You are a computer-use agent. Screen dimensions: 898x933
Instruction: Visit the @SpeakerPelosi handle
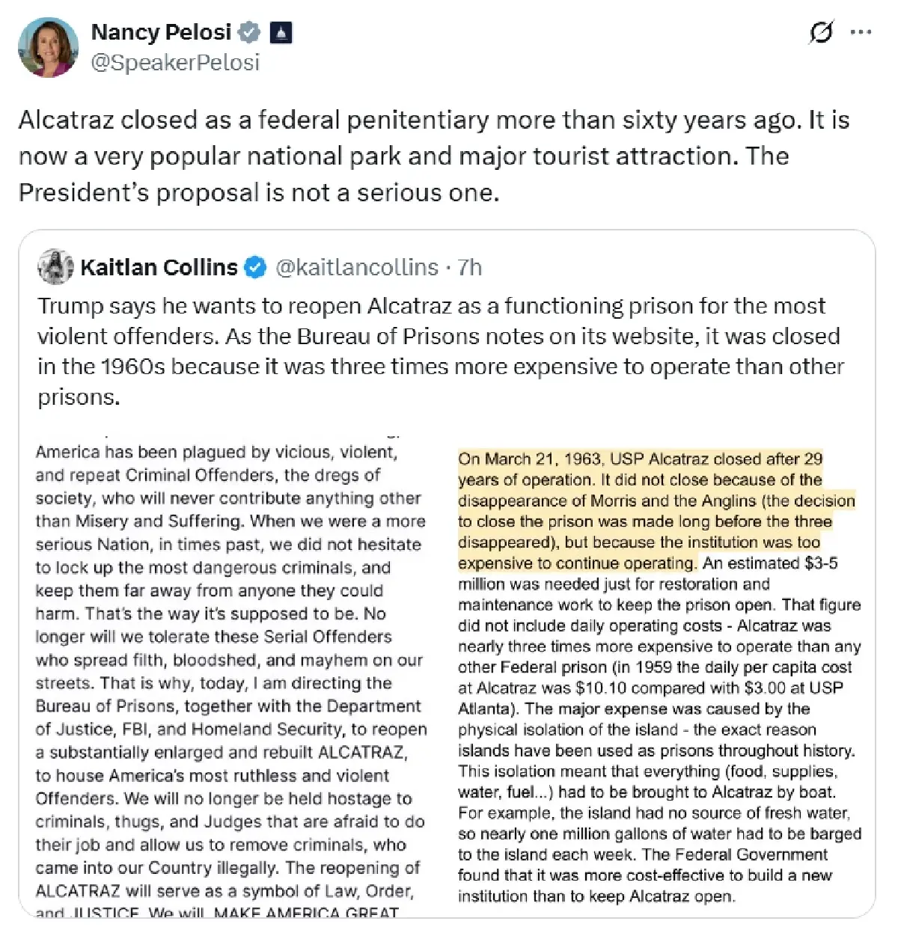tap(175, 62)
